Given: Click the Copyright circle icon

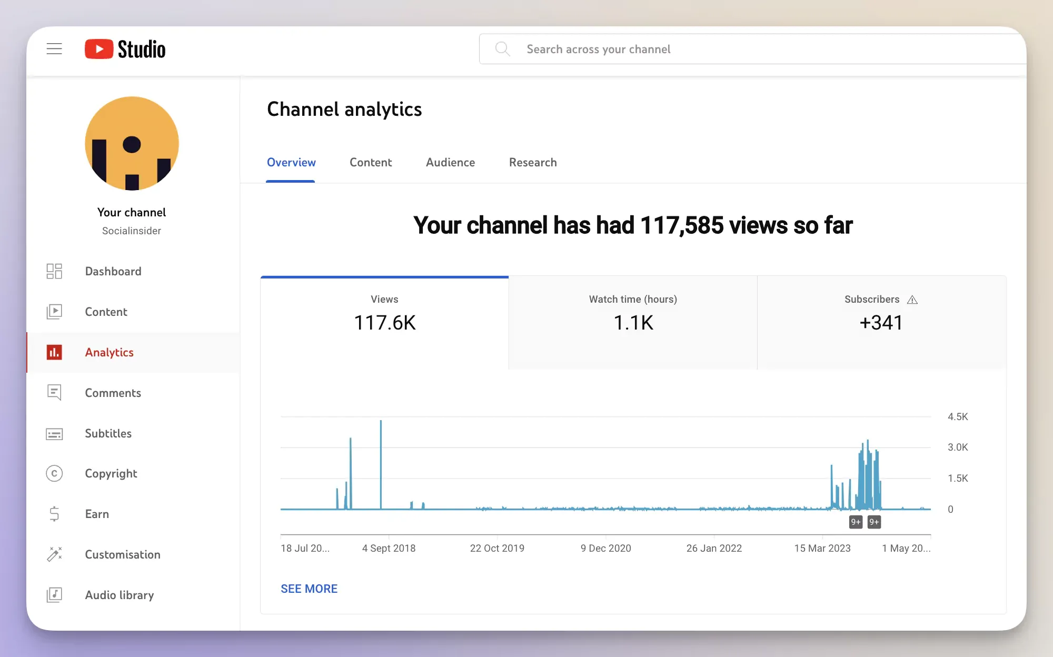Looking at the screenshot, I should click(x=54, y=473).
